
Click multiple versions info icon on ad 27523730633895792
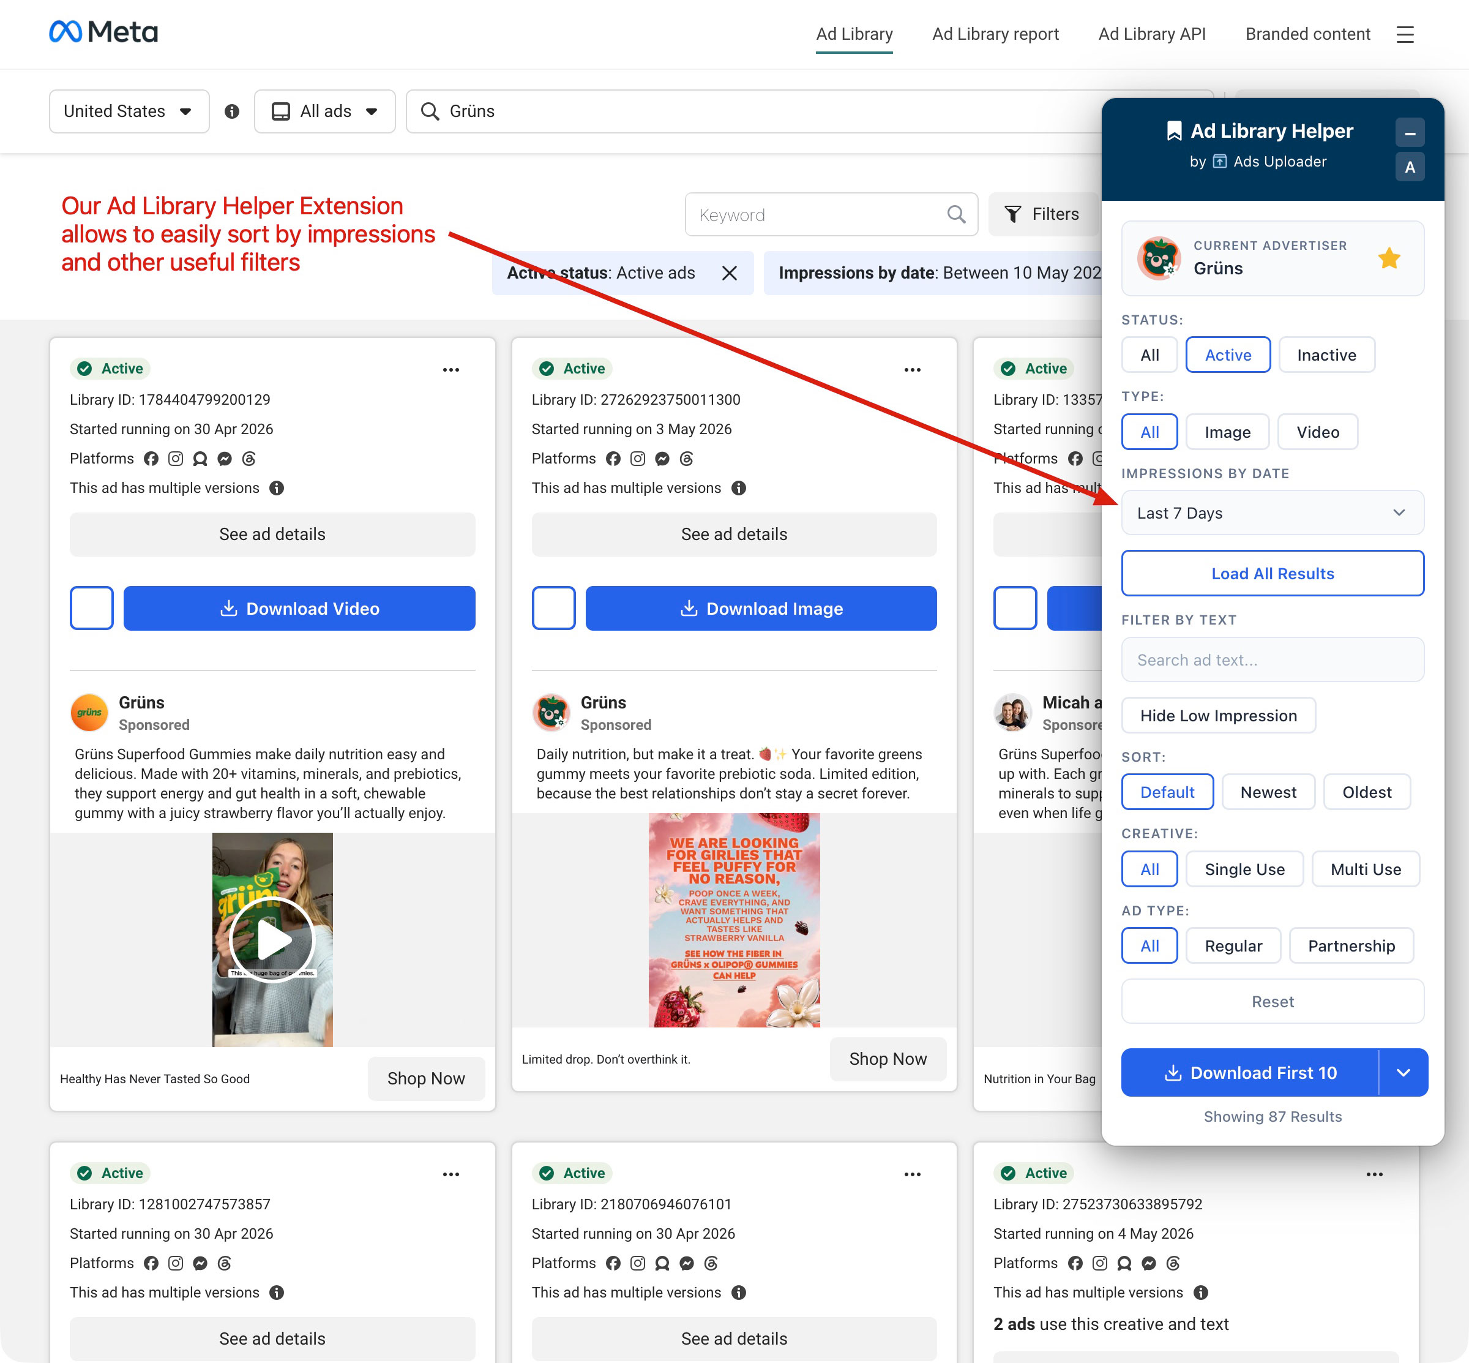click(1200, 1293)
